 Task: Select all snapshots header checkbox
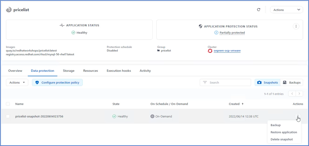[8, 104]
